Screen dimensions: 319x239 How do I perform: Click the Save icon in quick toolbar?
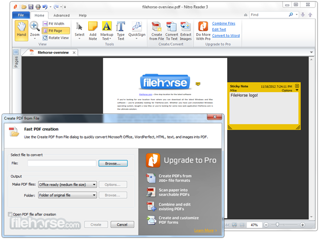tap(31, 7)
